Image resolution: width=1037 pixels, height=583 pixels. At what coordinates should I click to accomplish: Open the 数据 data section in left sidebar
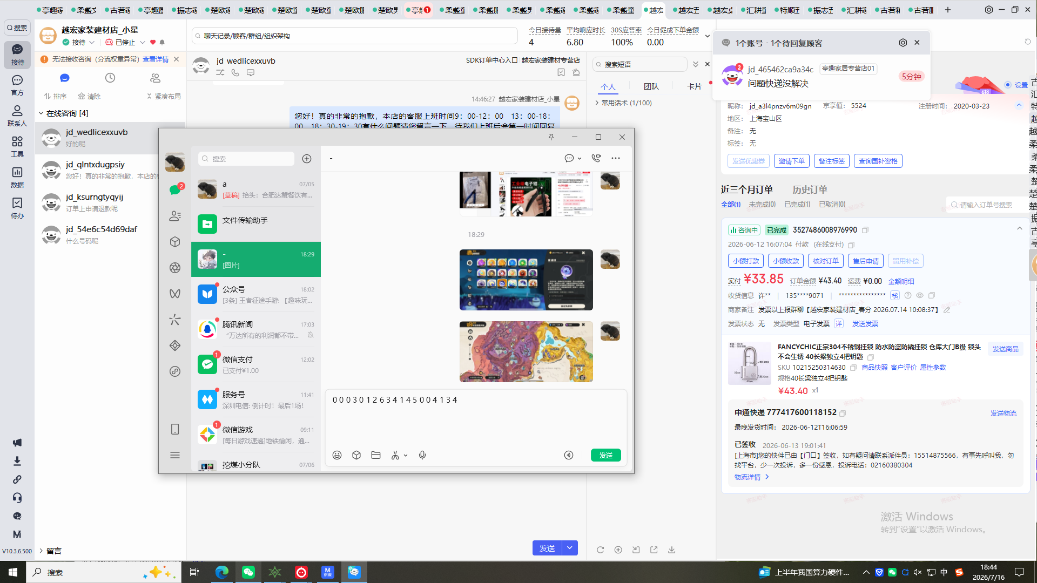[x=17, y=177]
